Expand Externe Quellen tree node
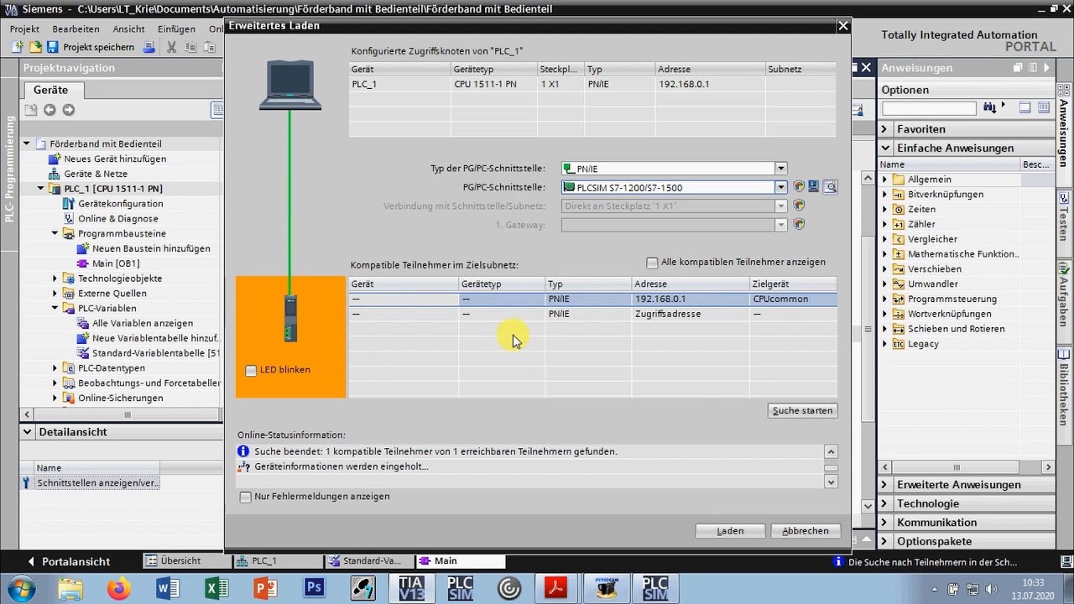 click(55, 294)
